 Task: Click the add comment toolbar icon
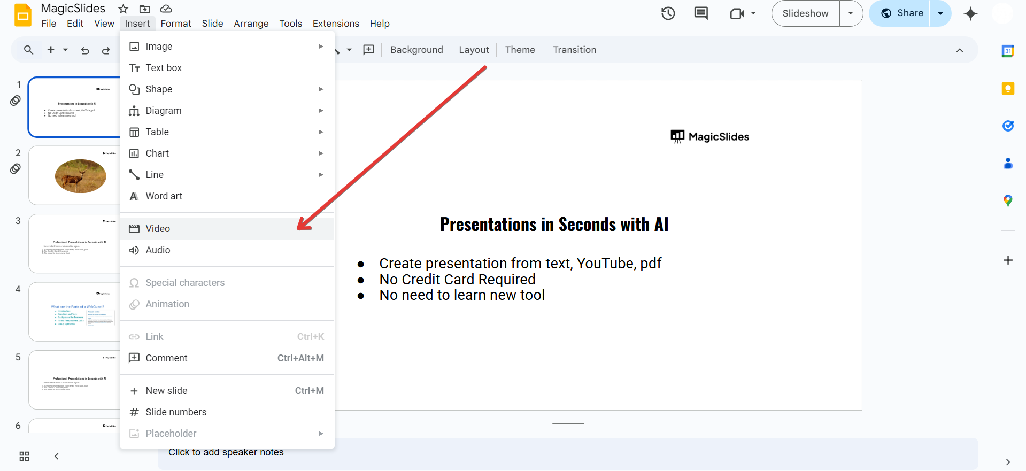[369, 50]
